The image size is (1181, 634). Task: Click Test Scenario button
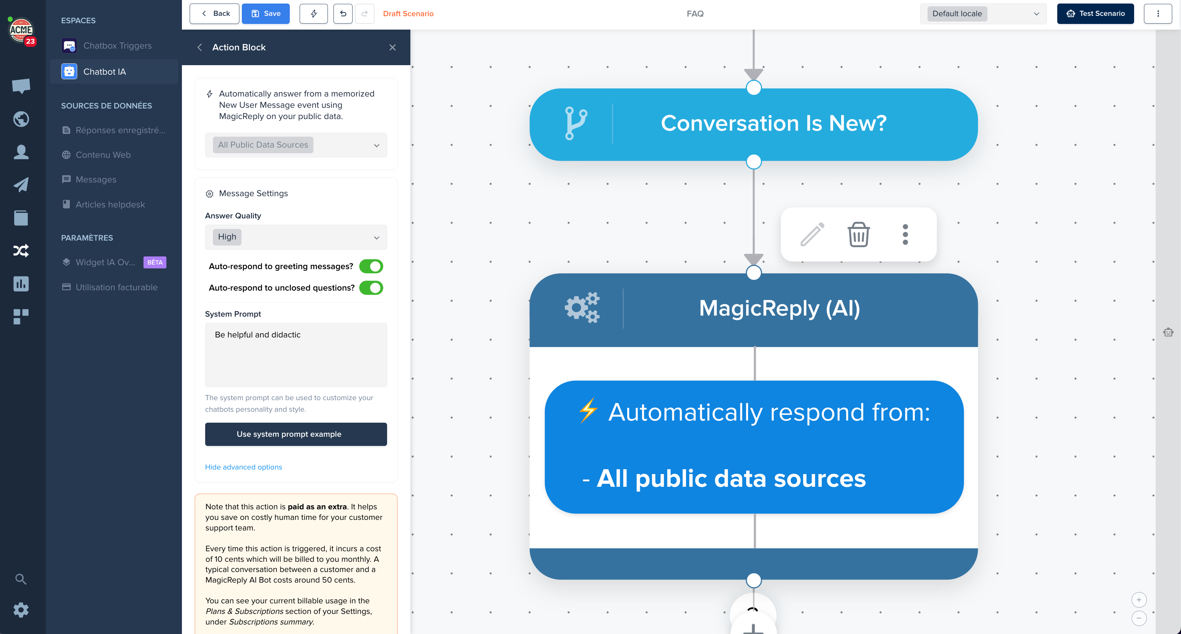coord(1095,14)
